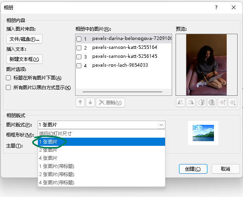
Task: Choose 4 张图片 layout option
Action: (102, 158)
